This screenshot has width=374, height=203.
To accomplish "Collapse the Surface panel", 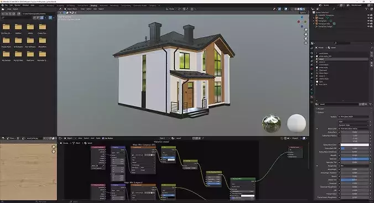I will pyautogui.click(x=320, y=112).
